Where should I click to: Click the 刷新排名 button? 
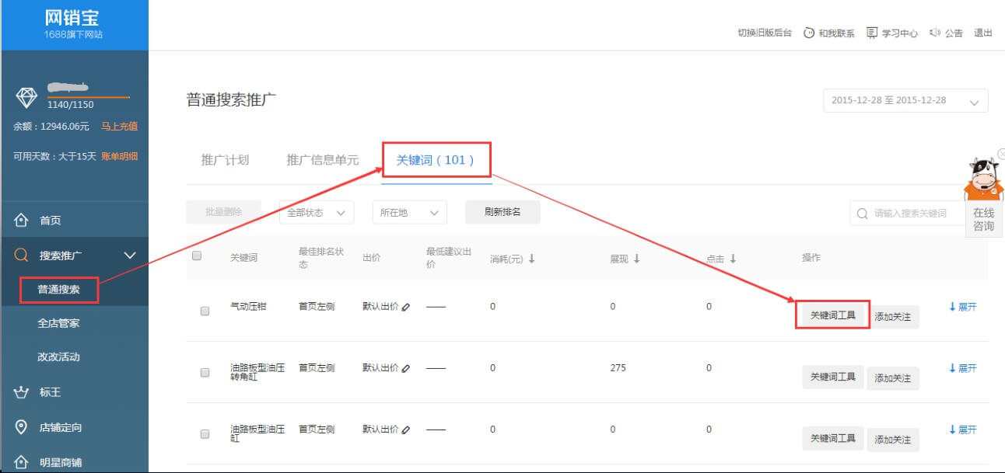pyautogui.click(x=502, y=212)
